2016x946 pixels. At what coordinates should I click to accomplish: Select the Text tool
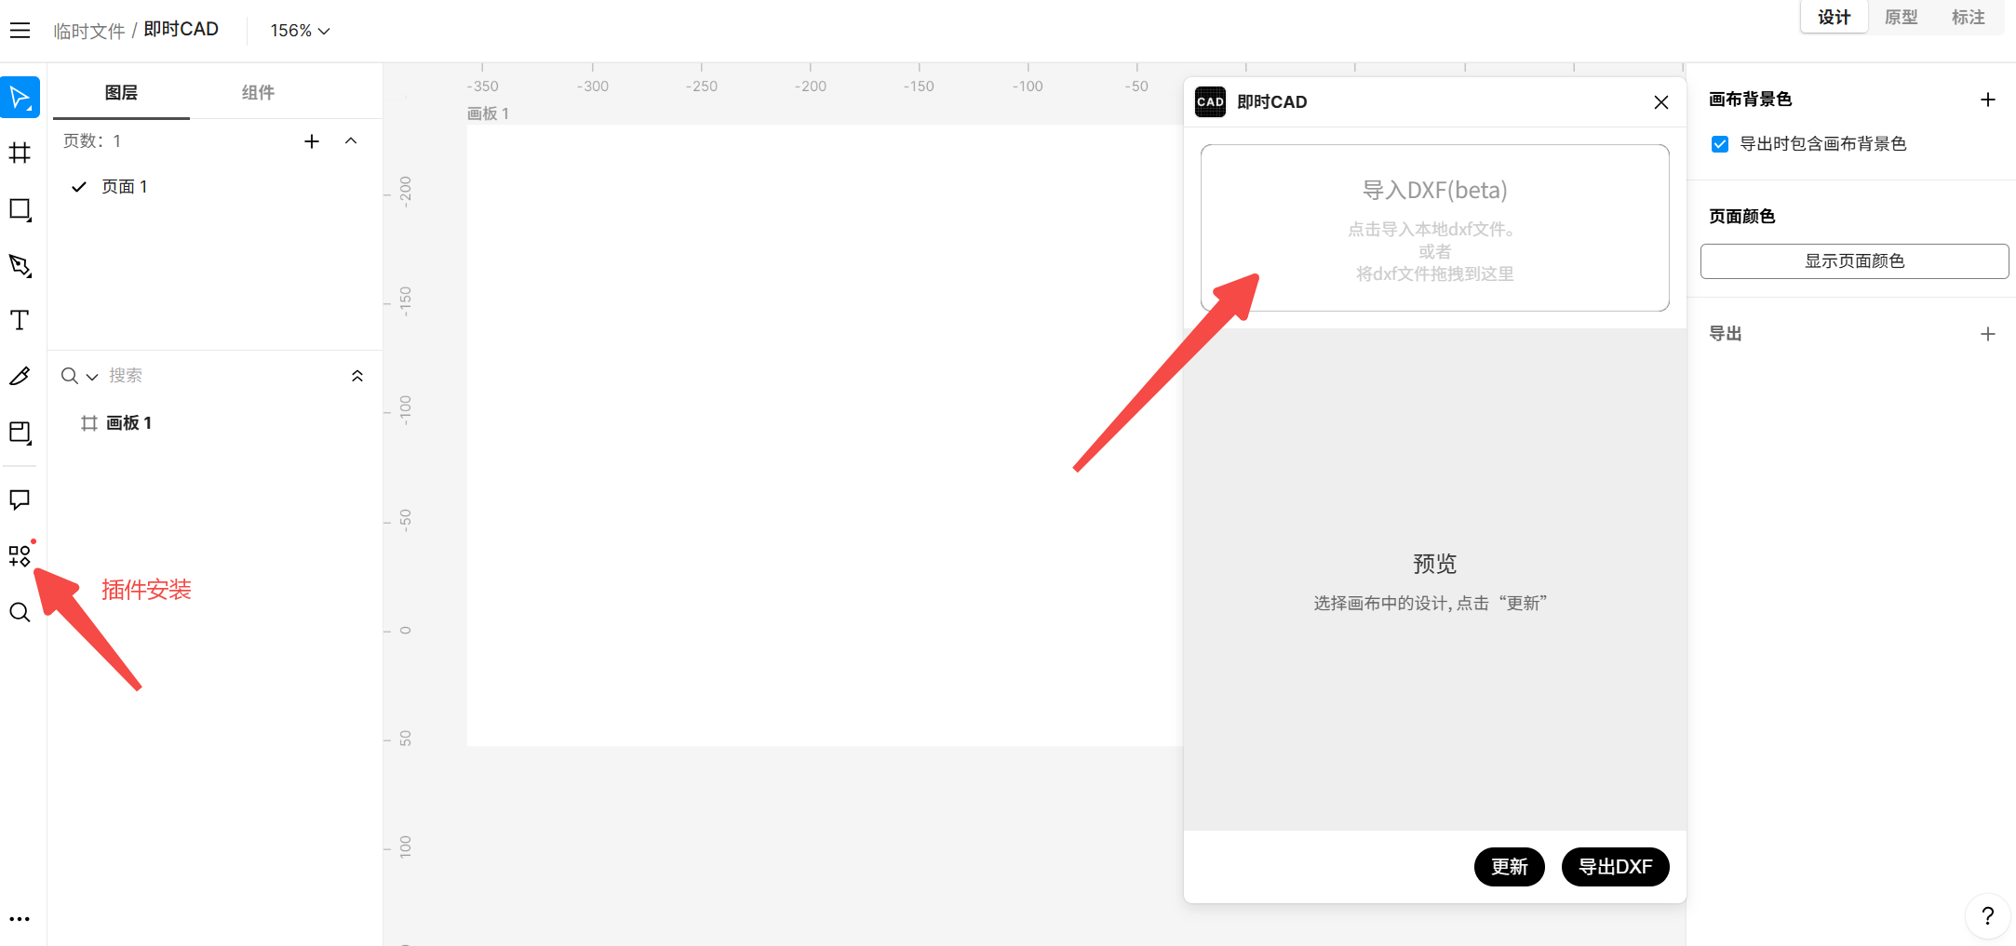[x=20, y=320]
